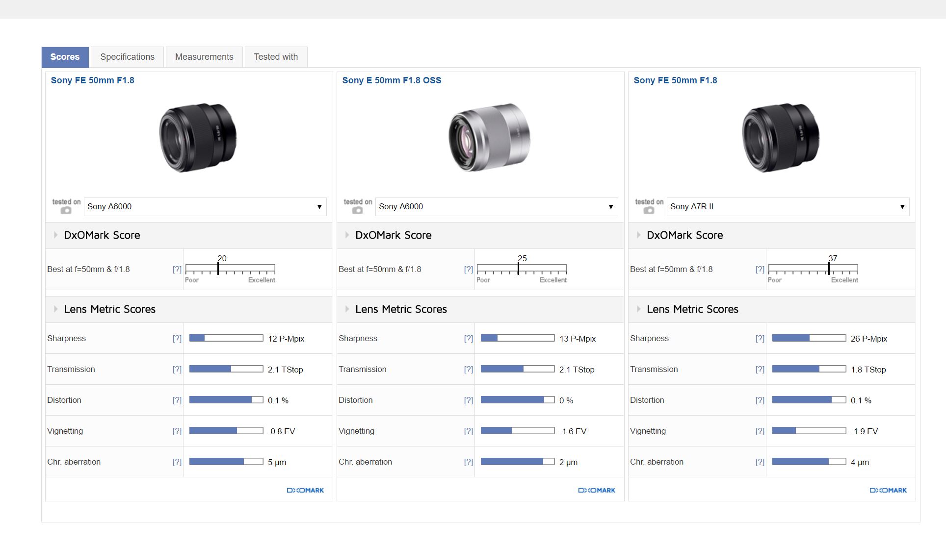Click the 26 P-Mpix sharpness bar
Screen dimensions: 946x544
(809, 338)
